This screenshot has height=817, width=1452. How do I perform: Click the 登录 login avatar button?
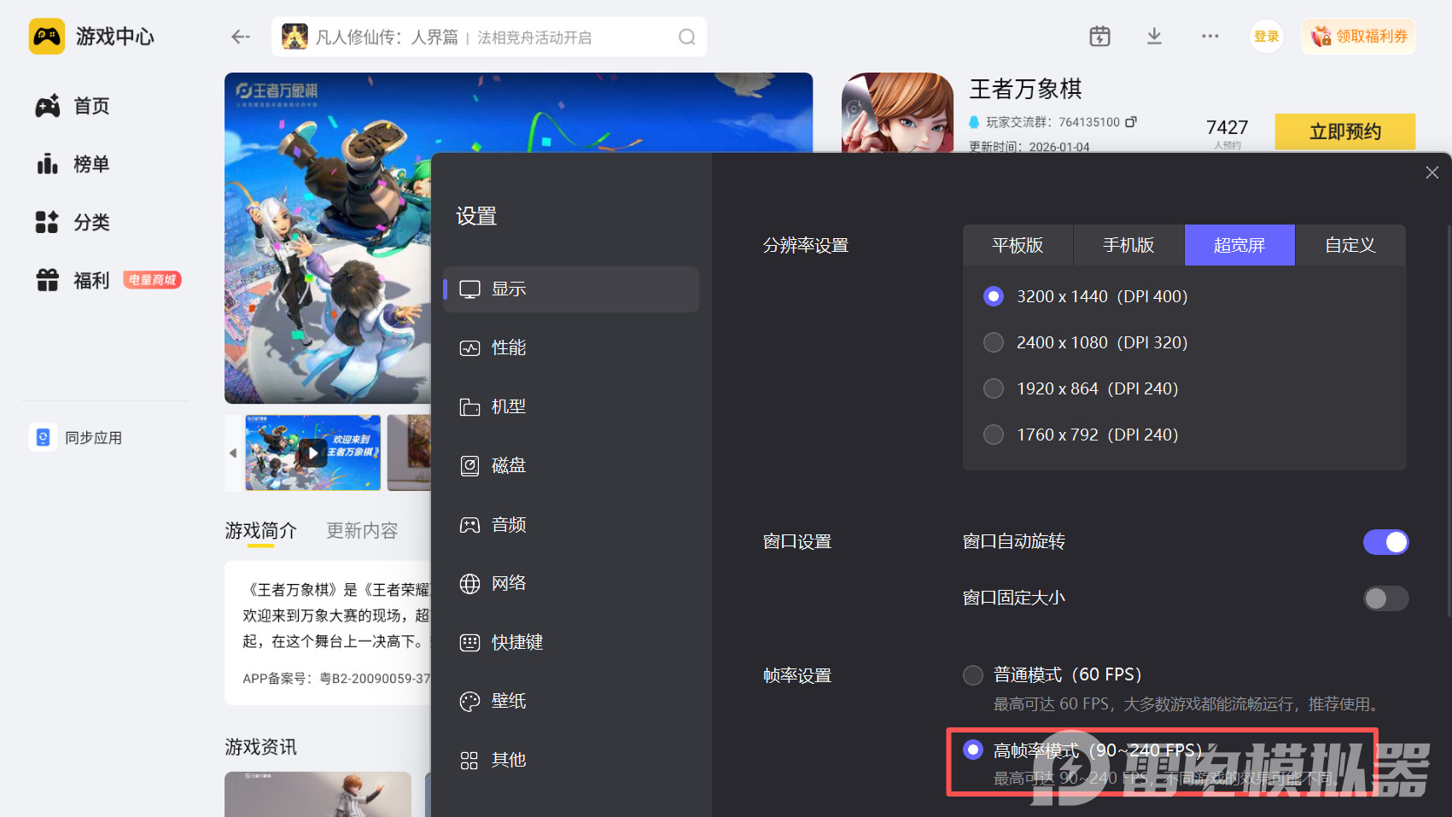(x=1267, y=37)
